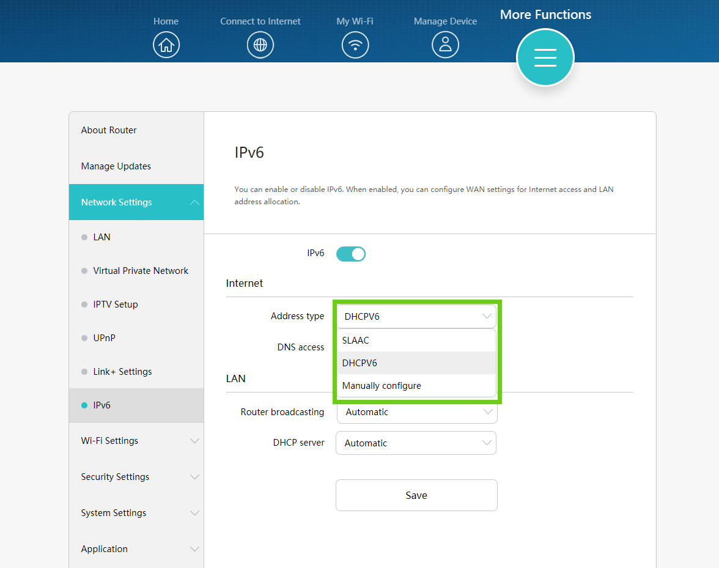Select Virtual Private Network item

coord(141,271)
